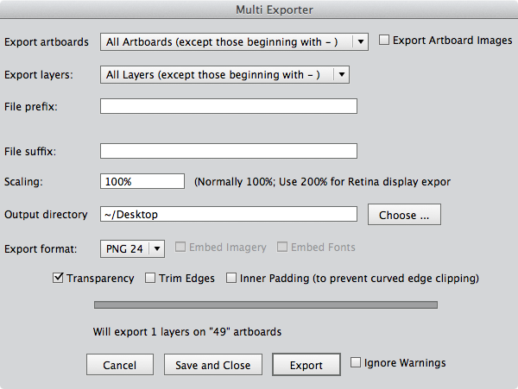This screenshot has height=389, width=518.
Task: Click the Export button
Action: point(306,365)
